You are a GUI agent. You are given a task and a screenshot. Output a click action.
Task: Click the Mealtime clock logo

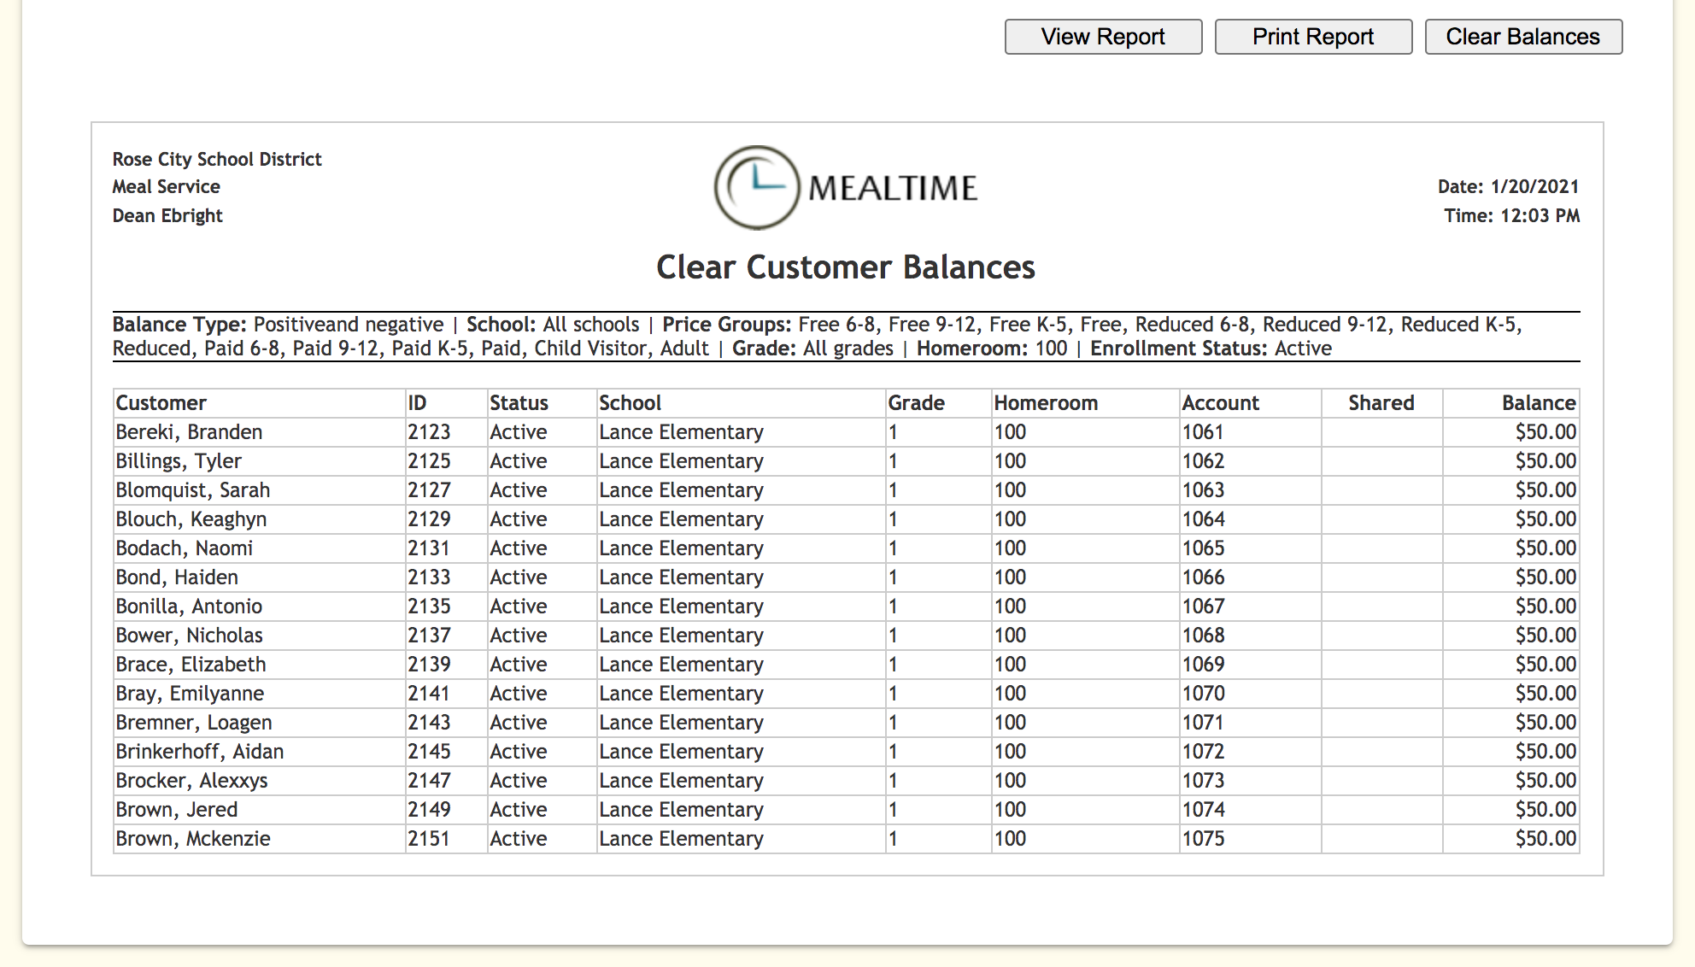pos(757,187)
